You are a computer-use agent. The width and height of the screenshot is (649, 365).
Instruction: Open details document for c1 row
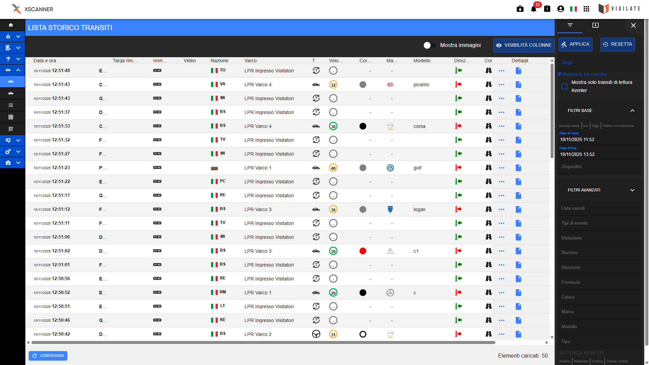(x=518, y=251)
